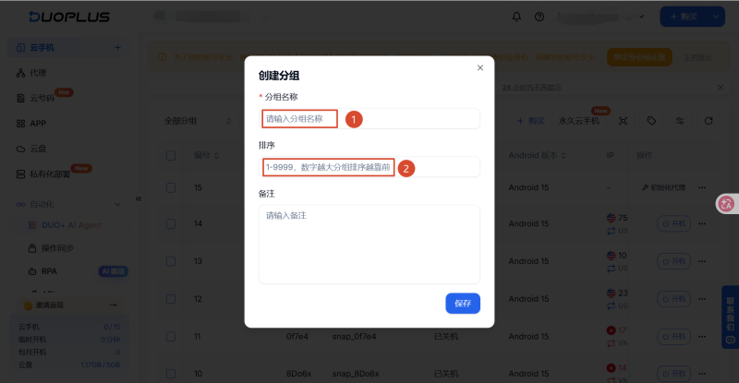Open more options for row 15
739x383 pixels.
pyautogui.click(x=702, y=187)
